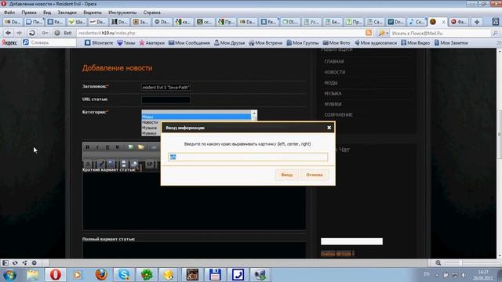Viewport: 502px width, 282px height.
Task: Open the Вид menu
Action: [47, 13]
